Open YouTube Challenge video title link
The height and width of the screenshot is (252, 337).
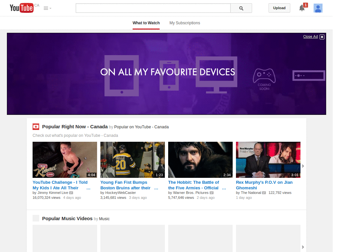pyautogui.click(x=60, y=185)
